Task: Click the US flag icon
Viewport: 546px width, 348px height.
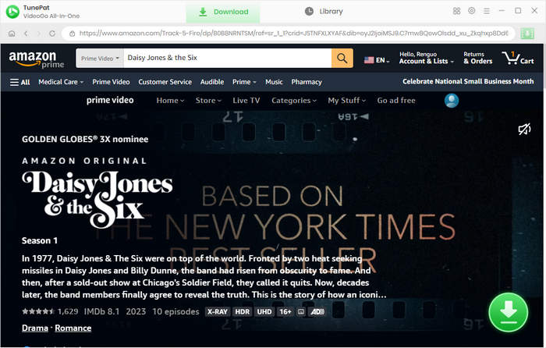Action: pos(369,60)
